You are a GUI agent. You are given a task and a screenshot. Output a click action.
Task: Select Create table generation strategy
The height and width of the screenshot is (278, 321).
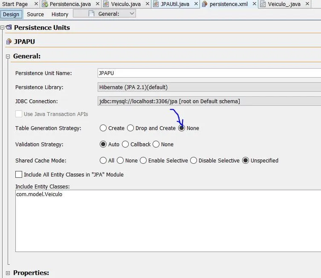click(x=103, y=128)
